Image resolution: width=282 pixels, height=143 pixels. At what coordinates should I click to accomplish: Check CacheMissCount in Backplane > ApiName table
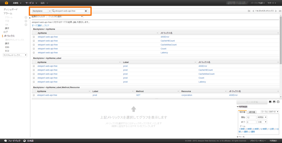tap(34, 45)
